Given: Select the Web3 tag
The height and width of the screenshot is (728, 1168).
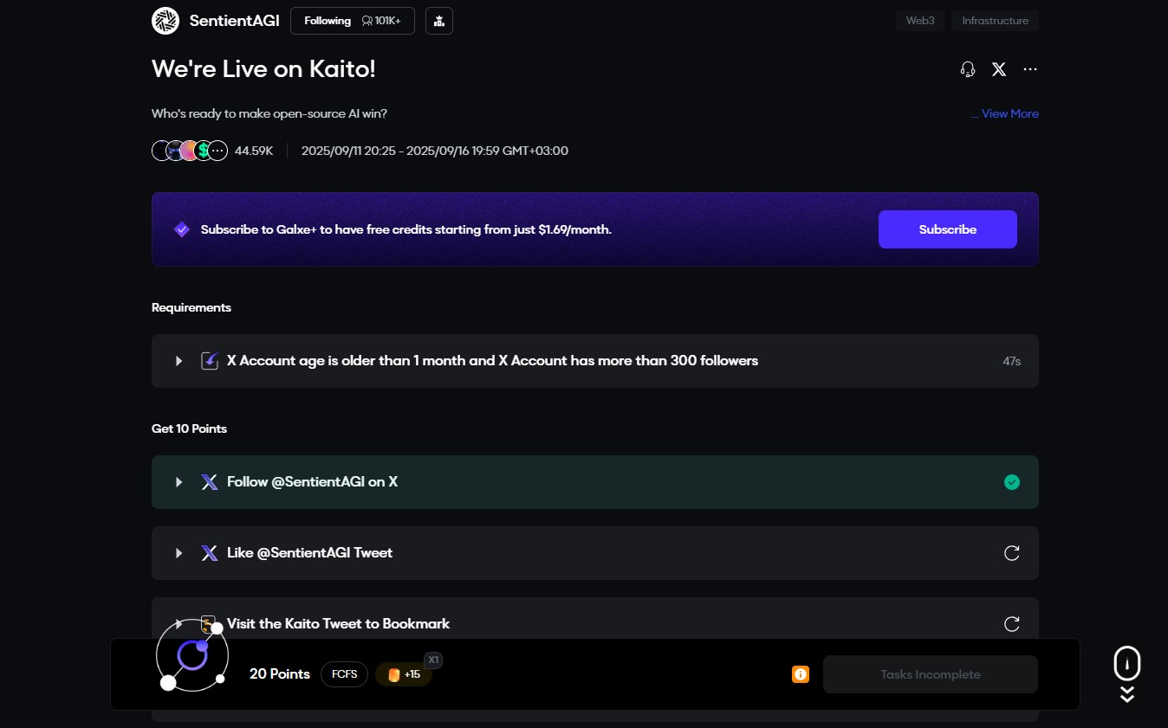Looking at the screenshot, I should pyautogui.click(x=920, y=21).
